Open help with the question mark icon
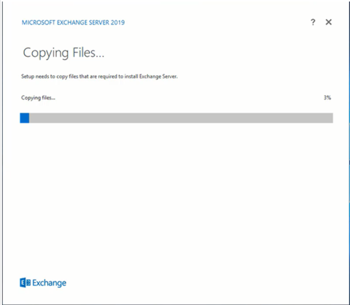The image size is (350, 305). coord(313,22)
